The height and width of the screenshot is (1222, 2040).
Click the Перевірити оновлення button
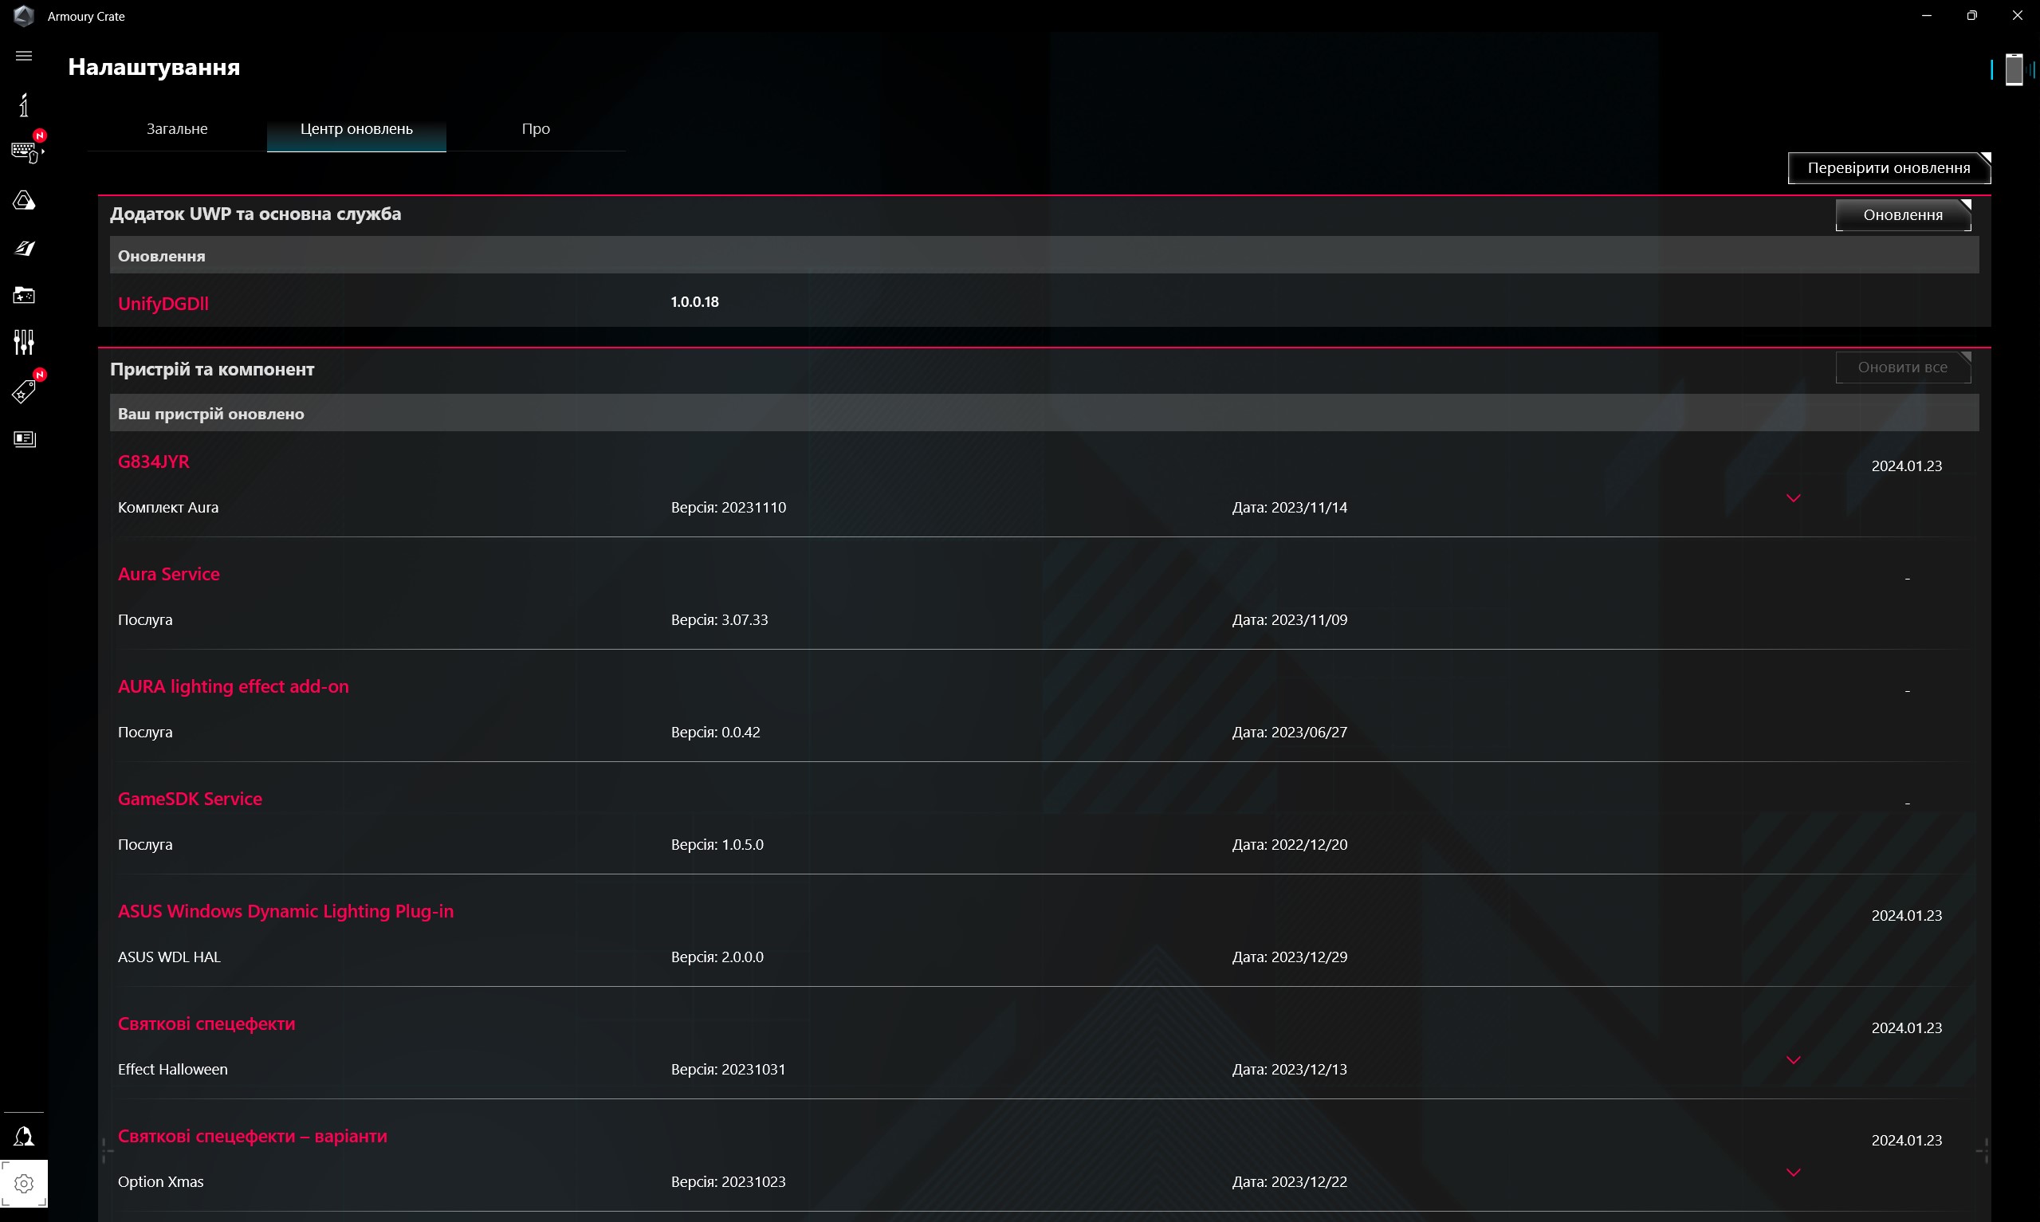[x=1888, y=168]
